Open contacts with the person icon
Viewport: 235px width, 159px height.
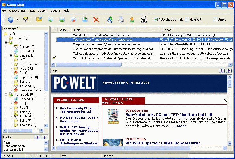click(132, 20)
